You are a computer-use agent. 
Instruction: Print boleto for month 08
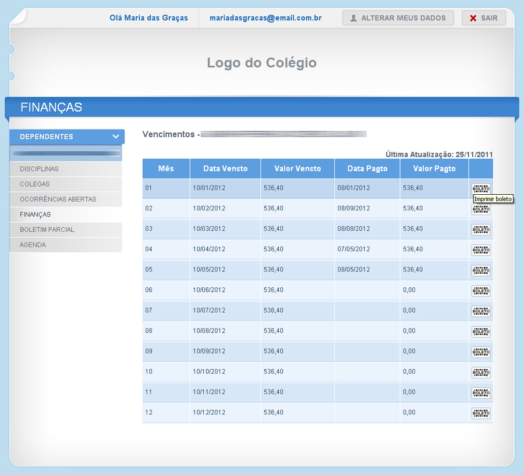coord(481,331)
